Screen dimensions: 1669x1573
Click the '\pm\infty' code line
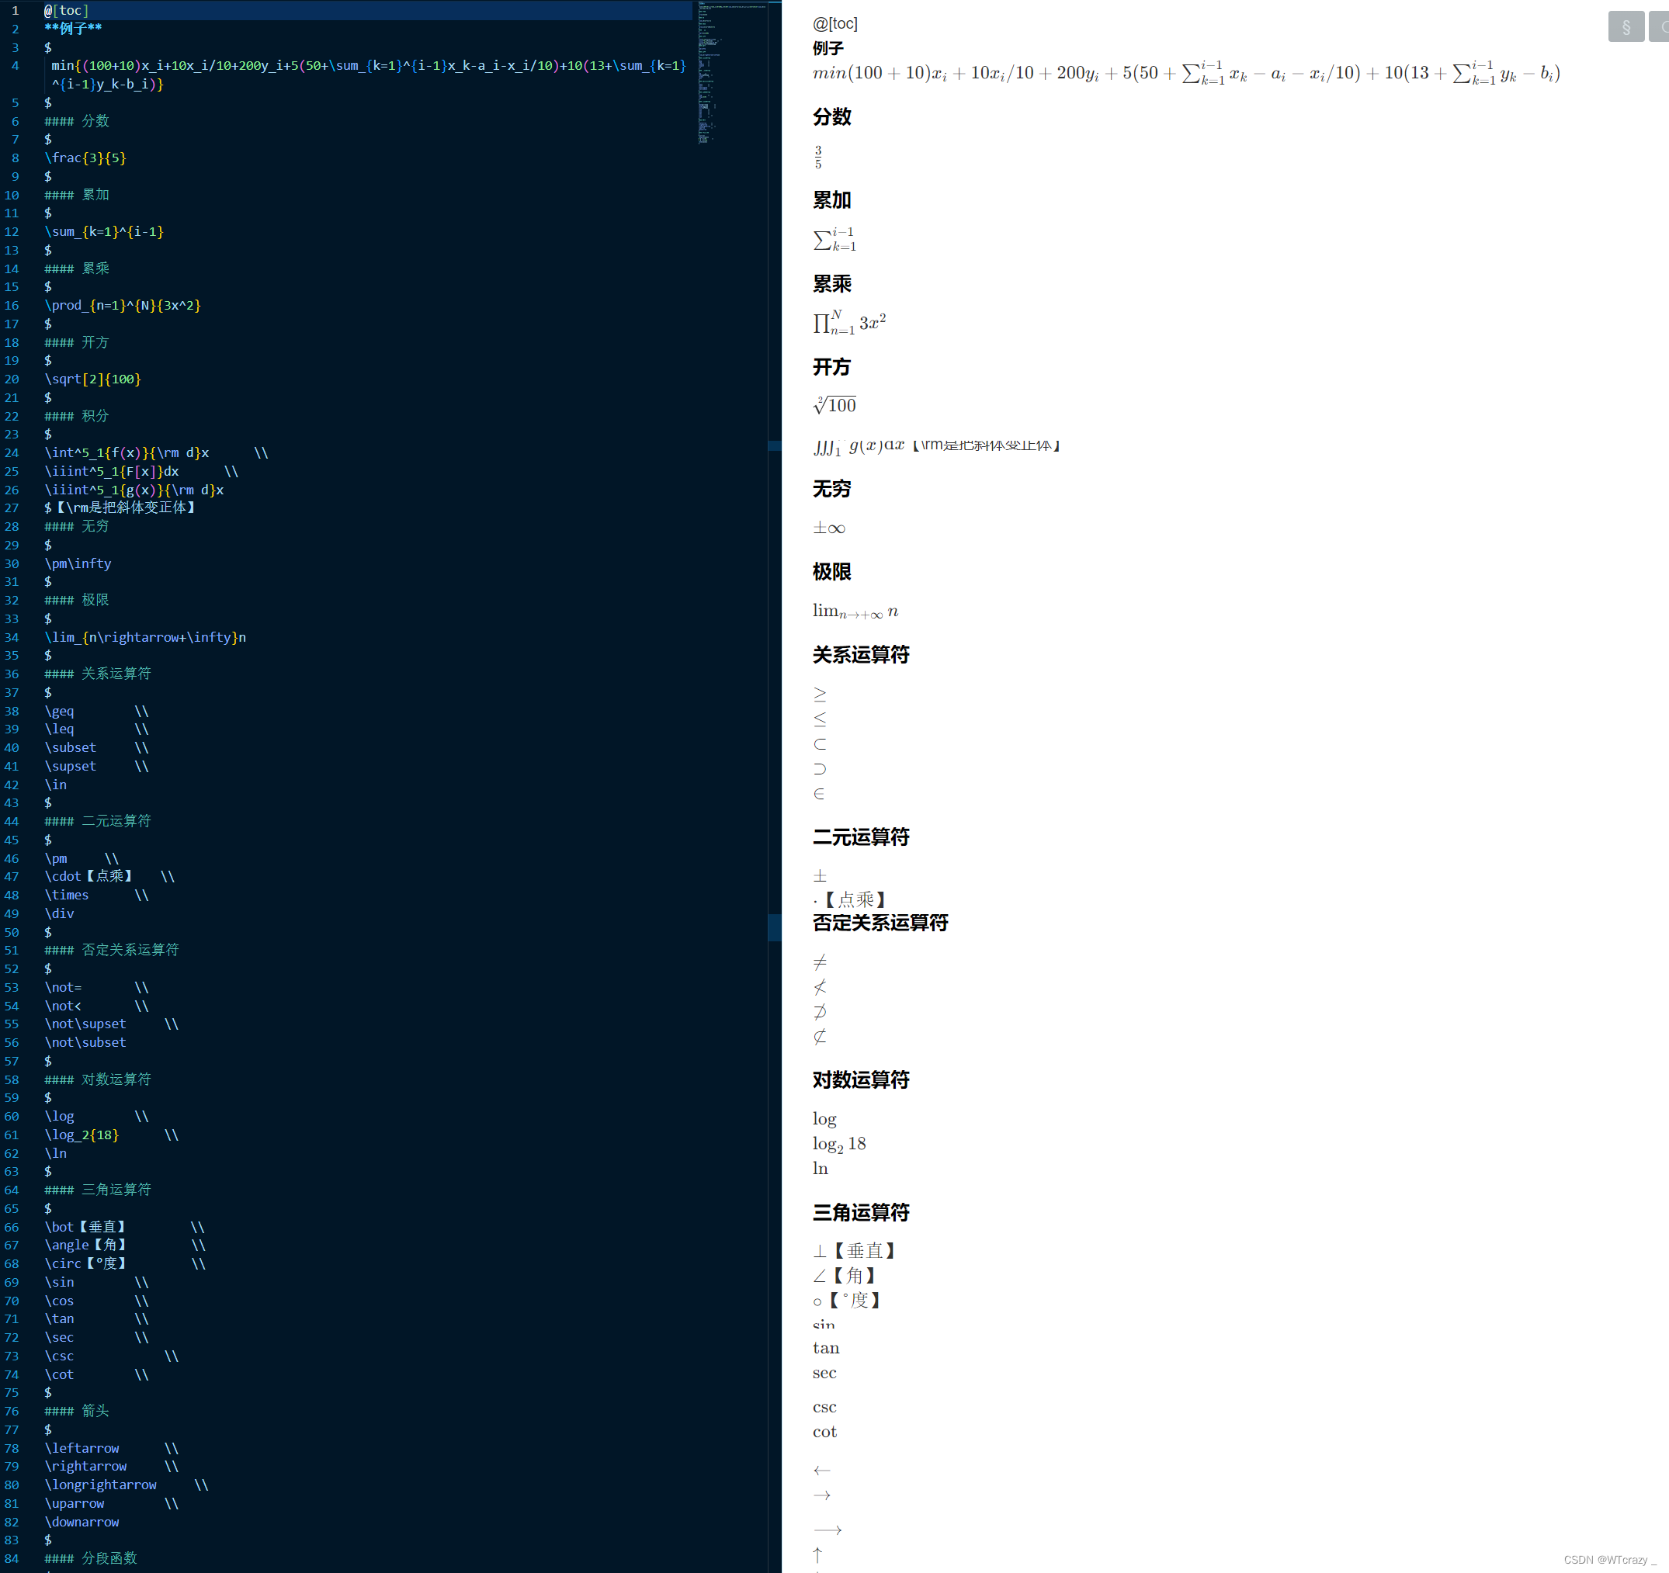point(78,564)
